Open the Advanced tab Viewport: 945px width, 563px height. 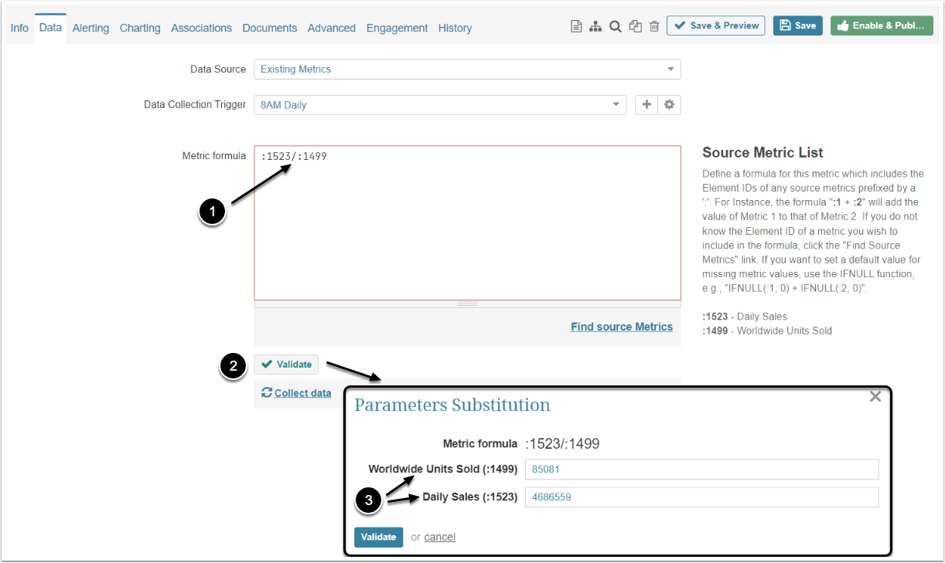[x=332, y=28]
